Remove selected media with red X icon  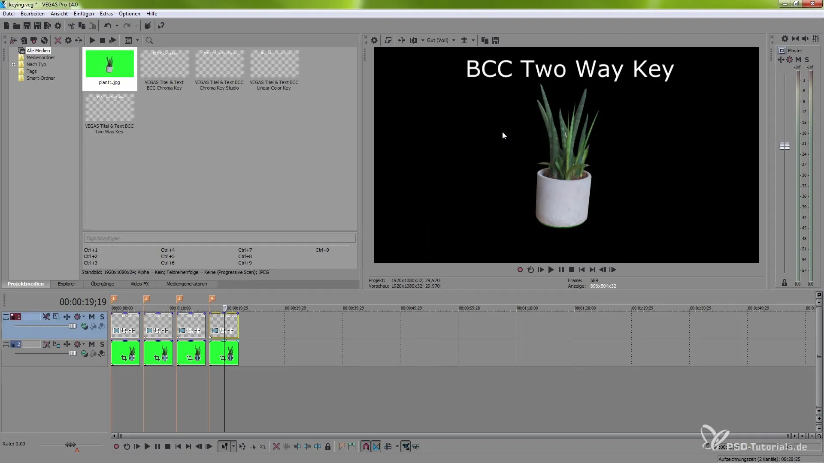[58, 40]
